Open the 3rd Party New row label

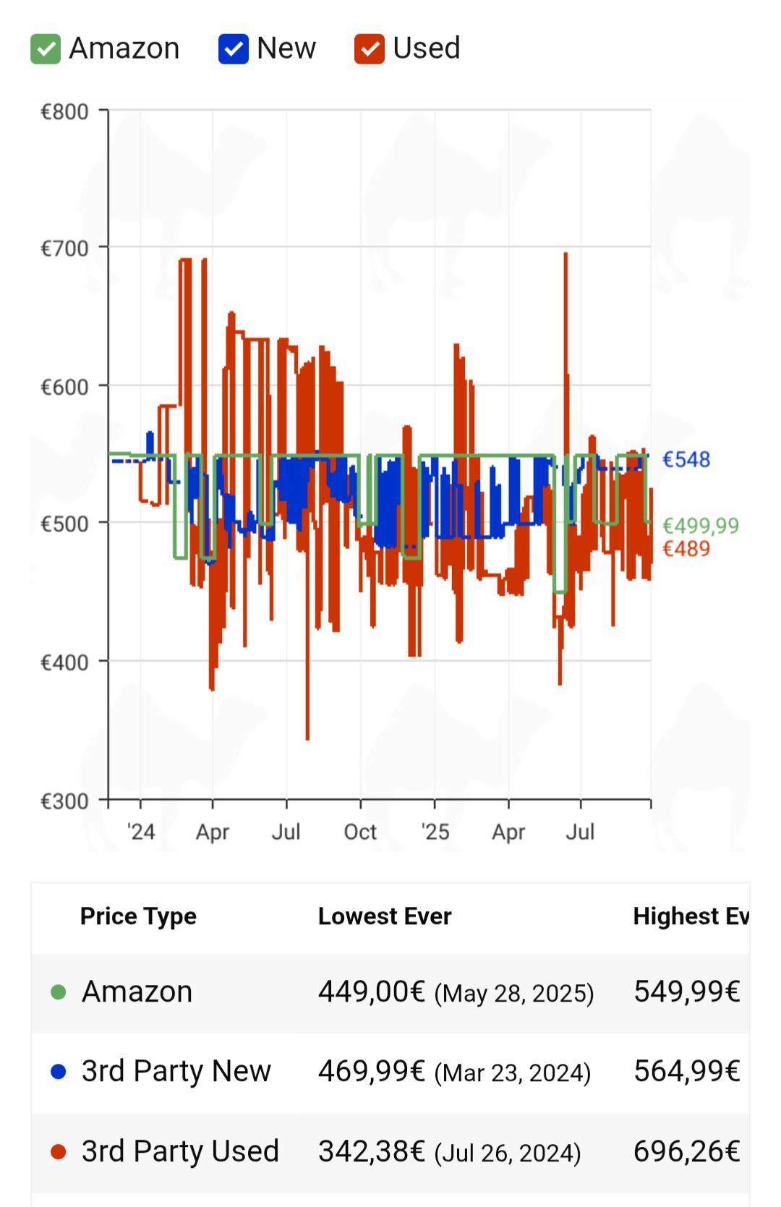(176, 1071)
